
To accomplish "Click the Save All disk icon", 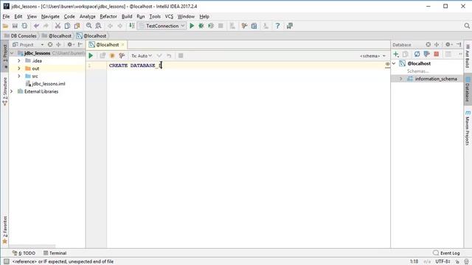I will [15, 26].
